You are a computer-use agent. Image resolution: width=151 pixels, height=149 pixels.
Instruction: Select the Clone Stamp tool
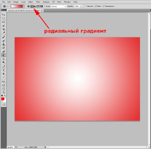click(x=4, y=44)
